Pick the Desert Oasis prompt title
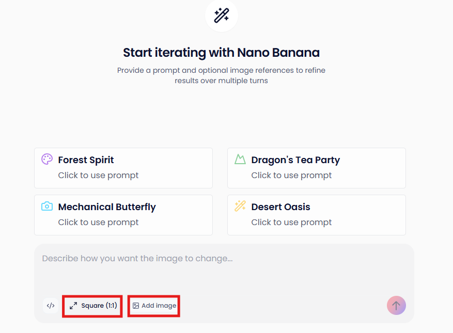 (281, 207)
